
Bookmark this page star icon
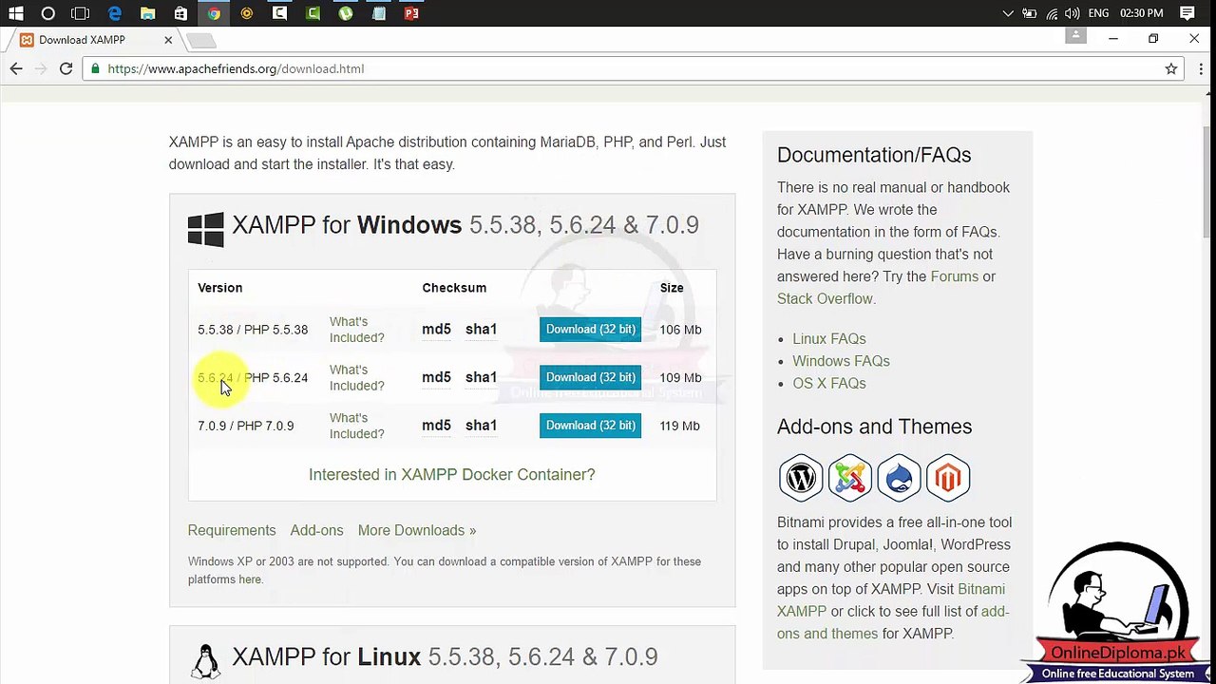coord(1171,68)
